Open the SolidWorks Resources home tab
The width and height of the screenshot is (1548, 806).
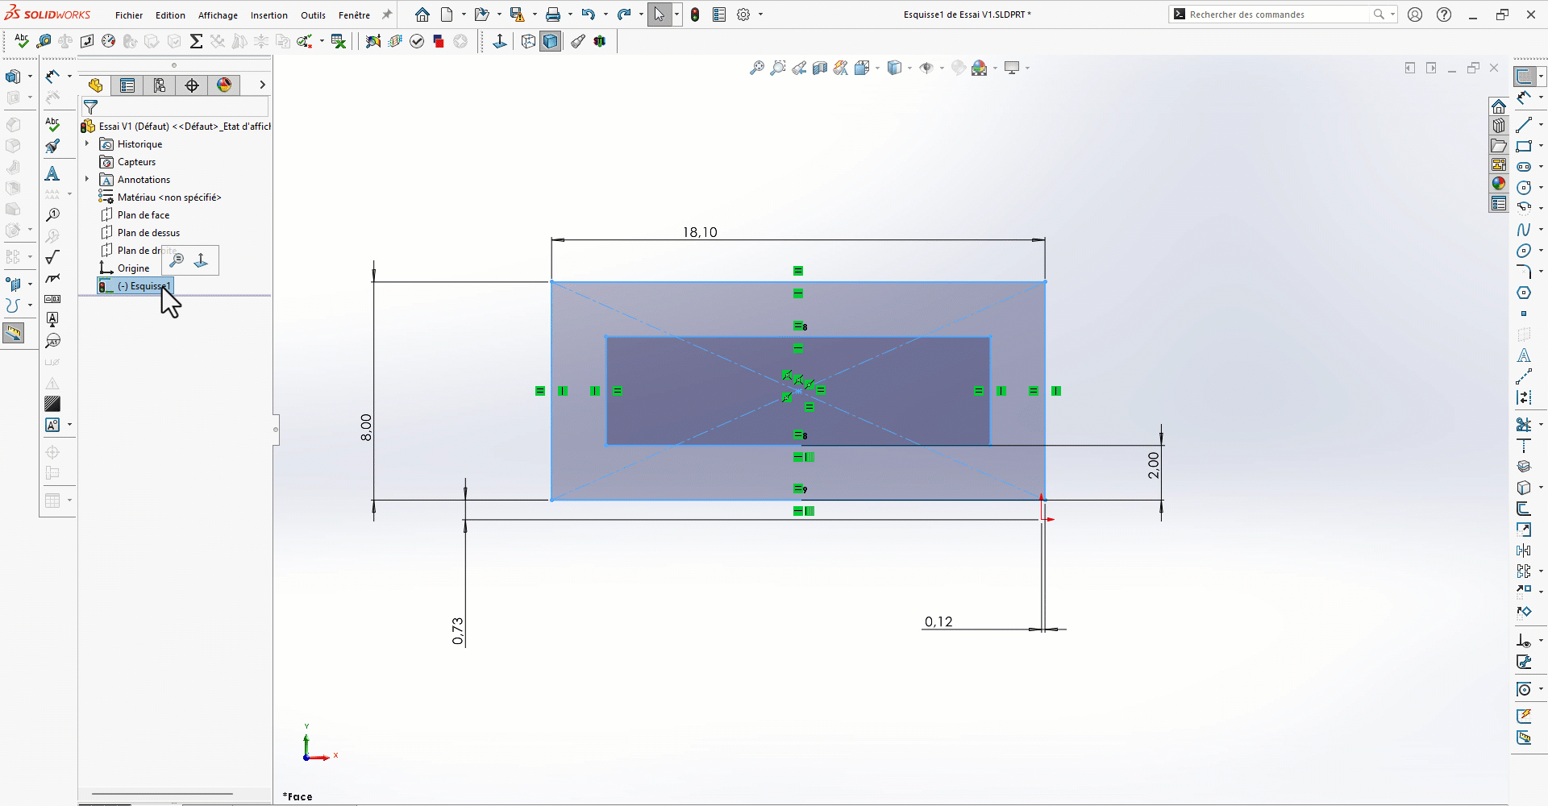[x=1499, y=106]
